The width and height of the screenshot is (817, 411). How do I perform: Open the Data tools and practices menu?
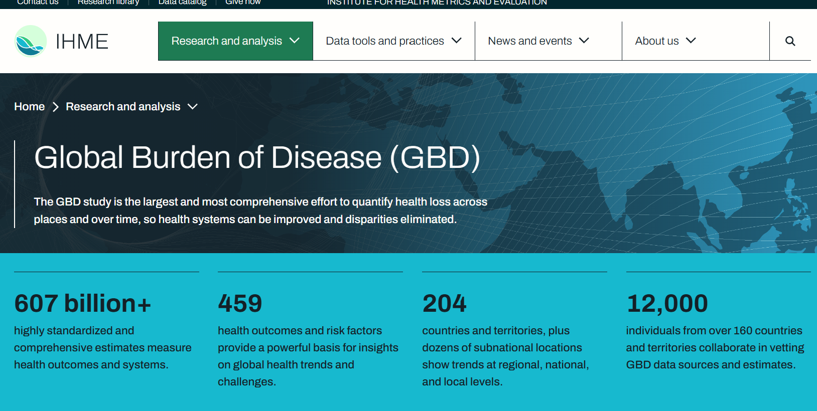394,41
